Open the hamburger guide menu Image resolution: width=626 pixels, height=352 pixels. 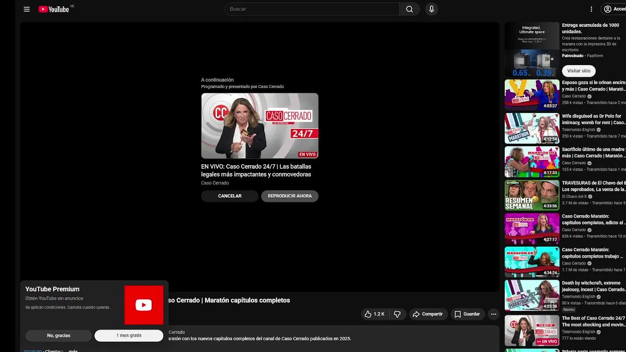point(27,9)
